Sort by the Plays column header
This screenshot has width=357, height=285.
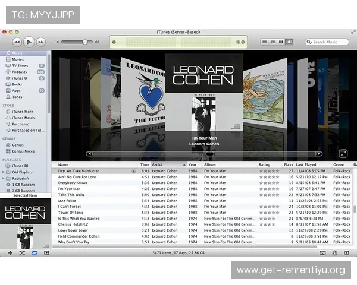(x=289, y=165)
